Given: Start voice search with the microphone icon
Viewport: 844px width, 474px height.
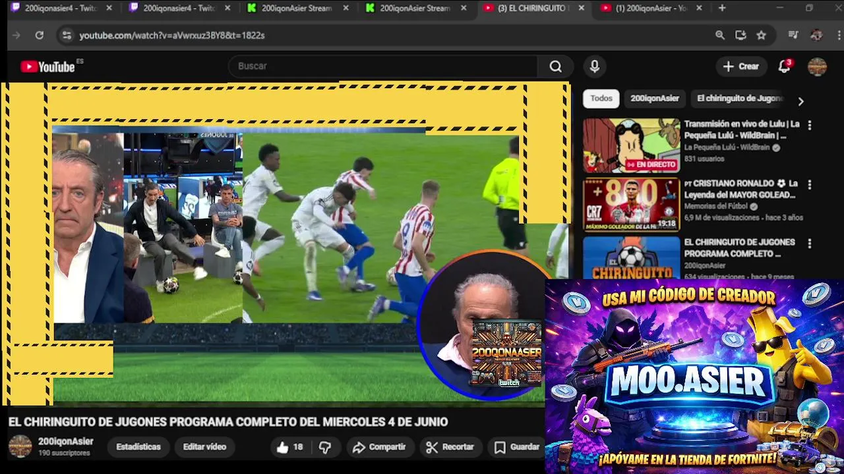Looking at the screenshot, I should point(595,66).
